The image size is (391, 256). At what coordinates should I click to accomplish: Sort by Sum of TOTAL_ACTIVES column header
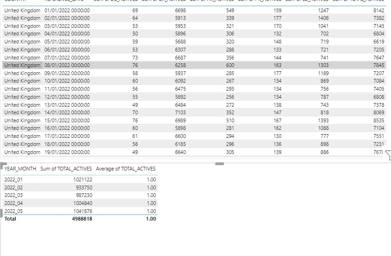coord(66,169)
